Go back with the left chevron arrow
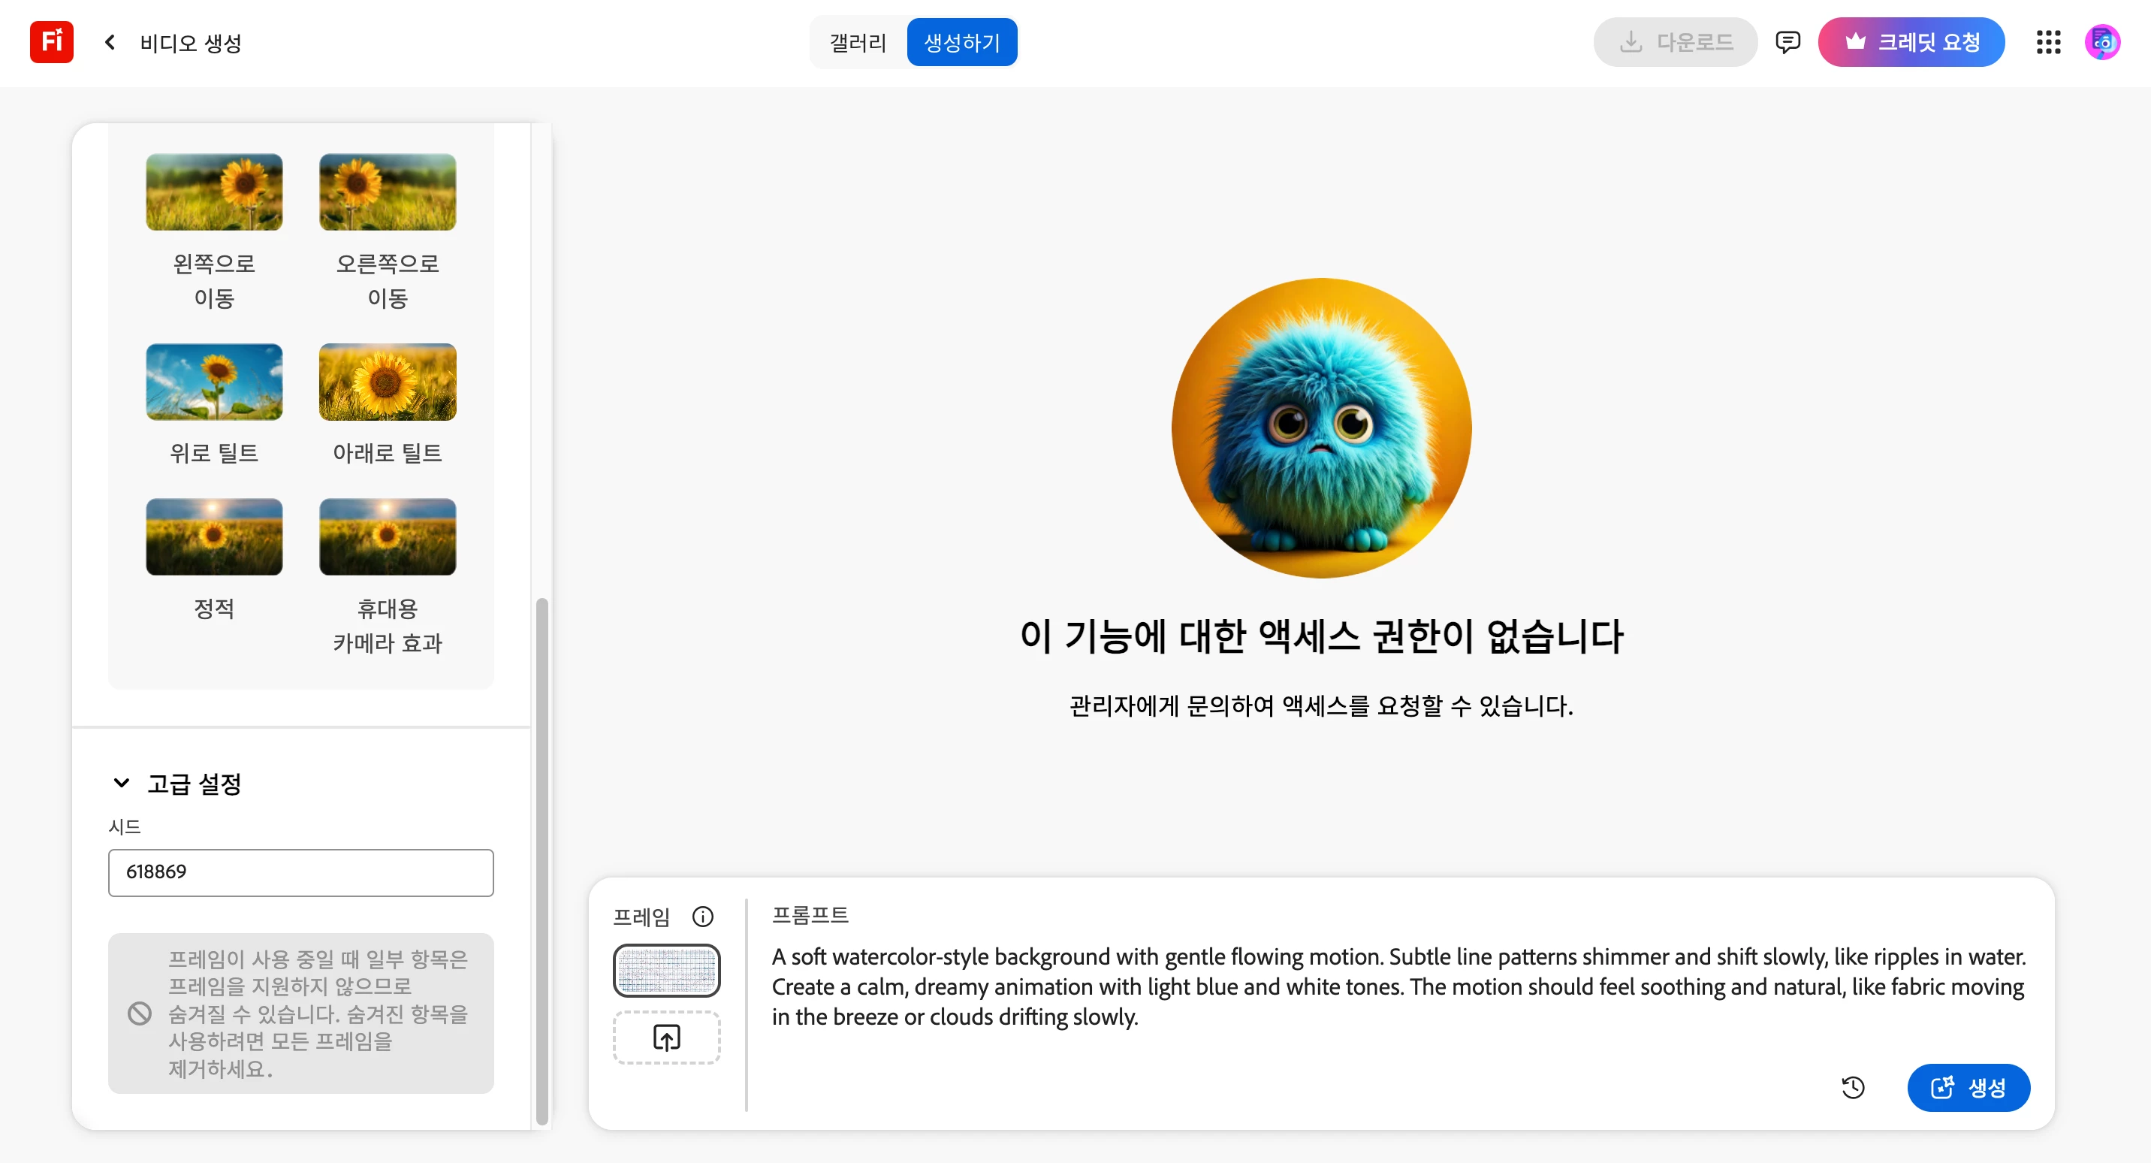 [x=110, y=42]
